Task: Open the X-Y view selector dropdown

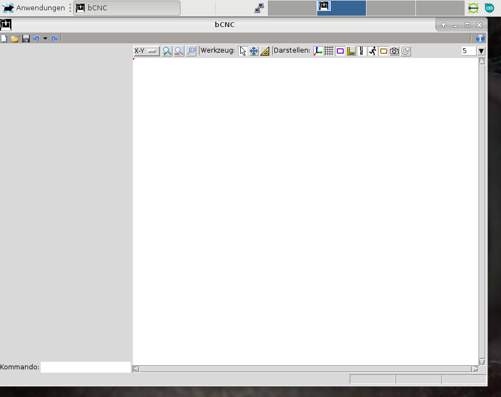Action: click(146, 51)
